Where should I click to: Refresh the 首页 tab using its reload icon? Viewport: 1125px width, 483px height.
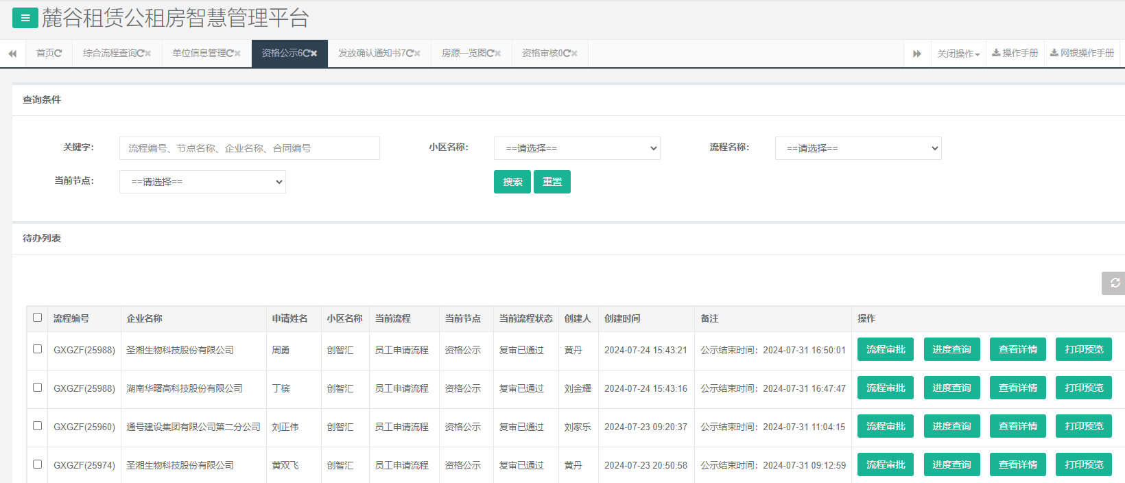[58, 54]
